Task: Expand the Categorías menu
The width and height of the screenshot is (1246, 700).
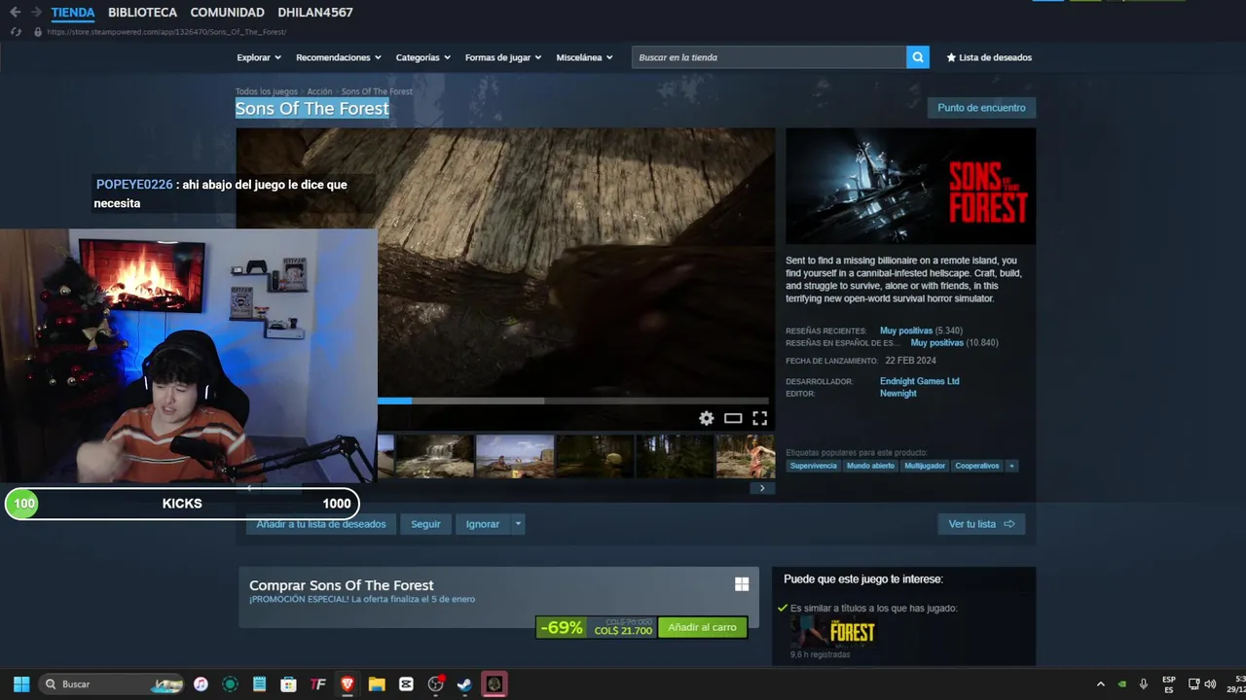Action: (x=422, y=57)
